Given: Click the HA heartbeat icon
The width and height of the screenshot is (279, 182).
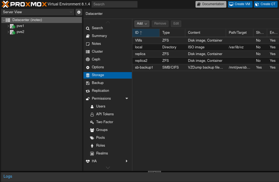Looking at the screenshot, I should 88,161.
